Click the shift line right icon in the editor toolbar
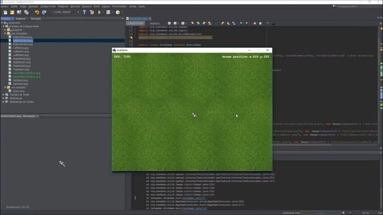The width and height of the screenshot is (383, 215). 247,23
